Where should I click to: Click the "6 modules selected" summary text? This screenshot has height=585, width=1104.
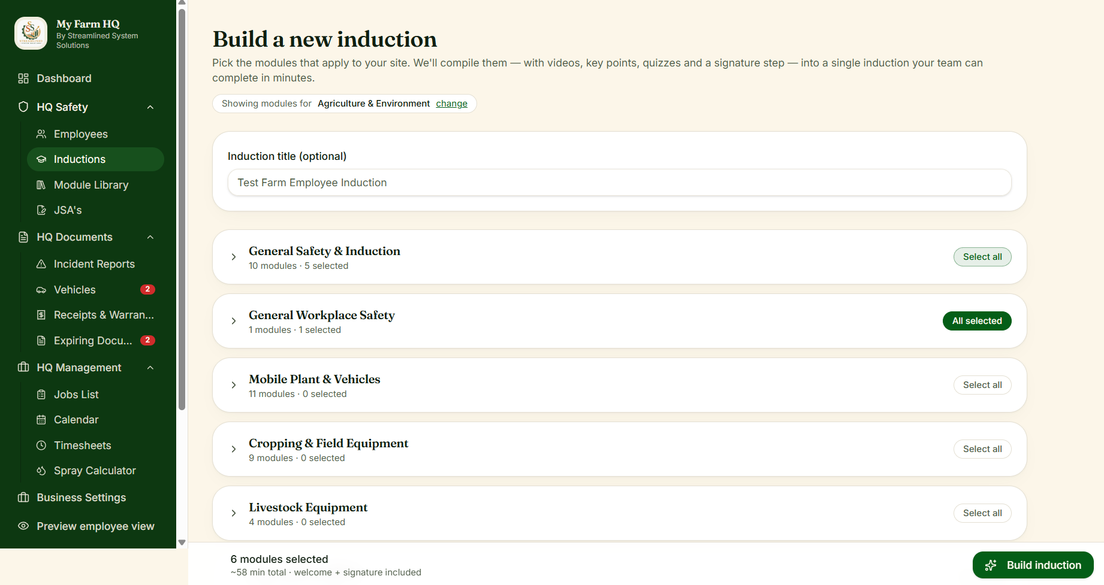[x=279, y=559]
